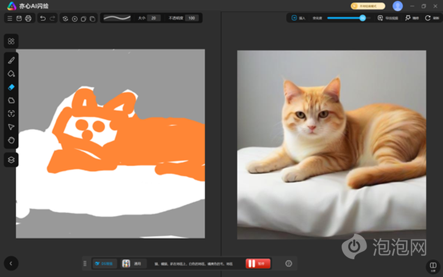Toggle the yellow mode pill in title bar
This screenshot has height=277, width=443.
(x=368, y=6)
